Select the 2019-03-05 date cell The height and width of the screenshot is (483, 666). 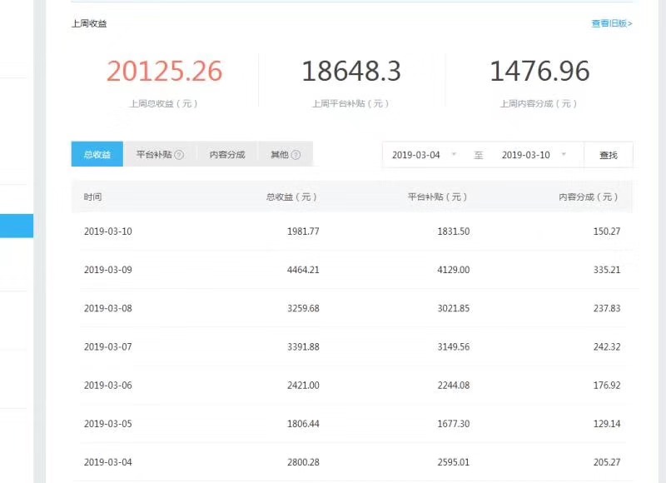pyautogui.click(x=108, y=424)
